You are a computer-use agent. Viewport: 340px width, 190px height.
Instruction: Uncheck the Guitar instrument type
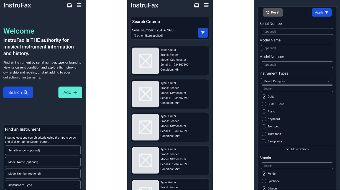point(264,96)
